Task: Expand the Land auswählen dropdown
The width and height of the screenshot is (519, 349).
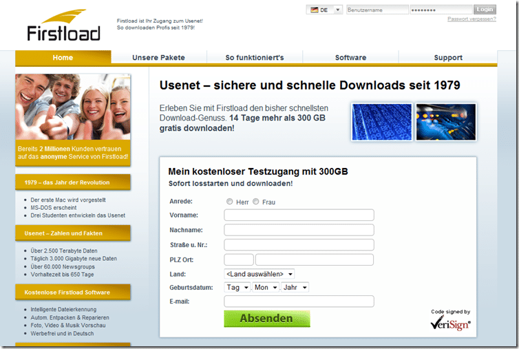Action: coord(259,274)
